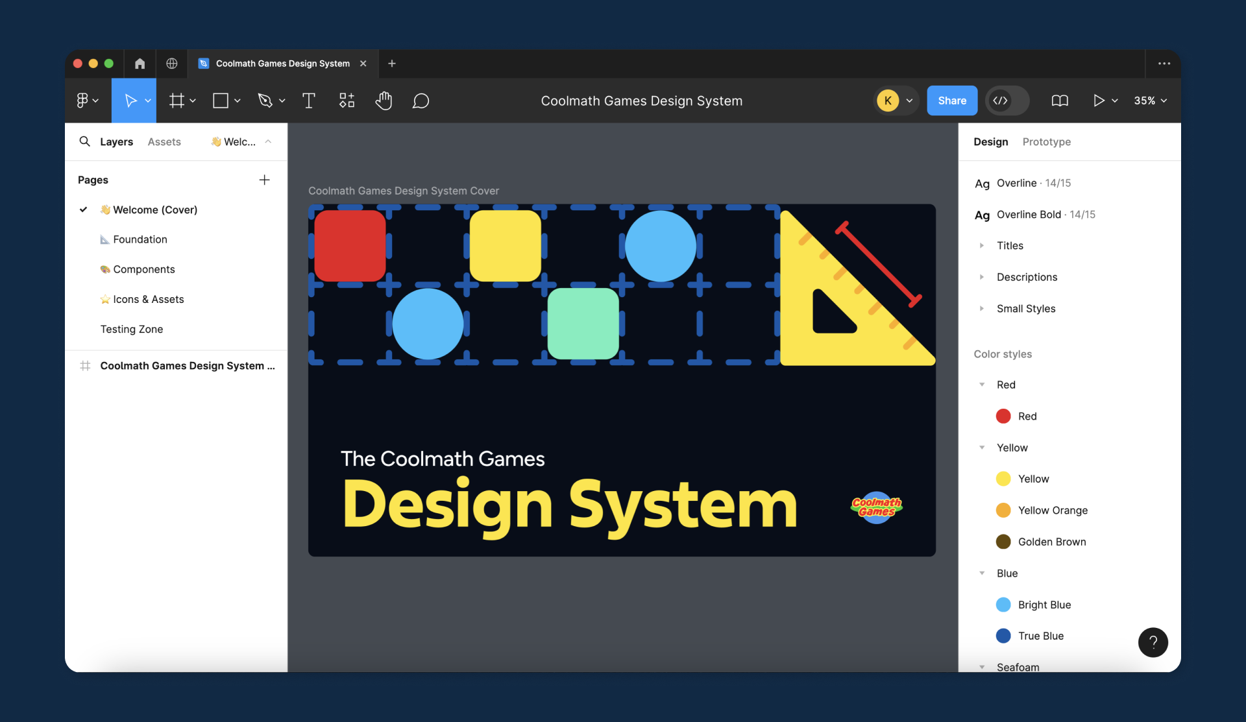Click the Bright Blue color swatch
Screen dimensions: 1246x722
point(1003,605)
